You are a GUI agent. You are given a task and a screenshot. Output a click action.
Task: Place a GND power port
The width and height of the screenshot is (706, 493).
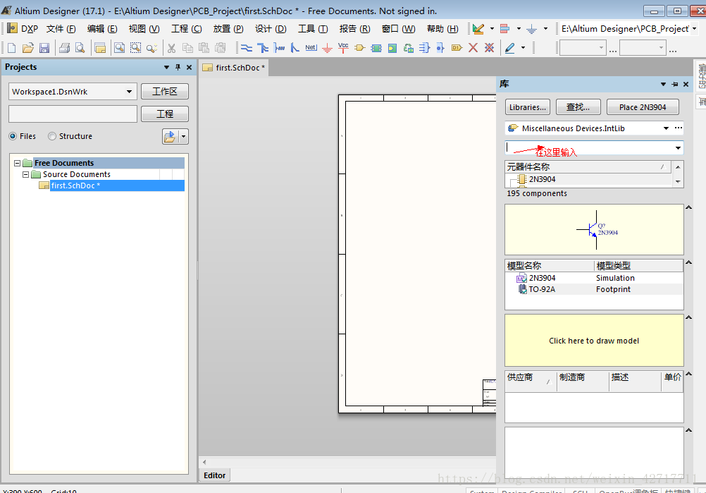pyautogui.click(x=328, y=48)
